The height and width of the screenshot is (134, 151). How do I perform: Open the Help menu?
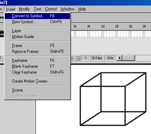coord(82,9)
